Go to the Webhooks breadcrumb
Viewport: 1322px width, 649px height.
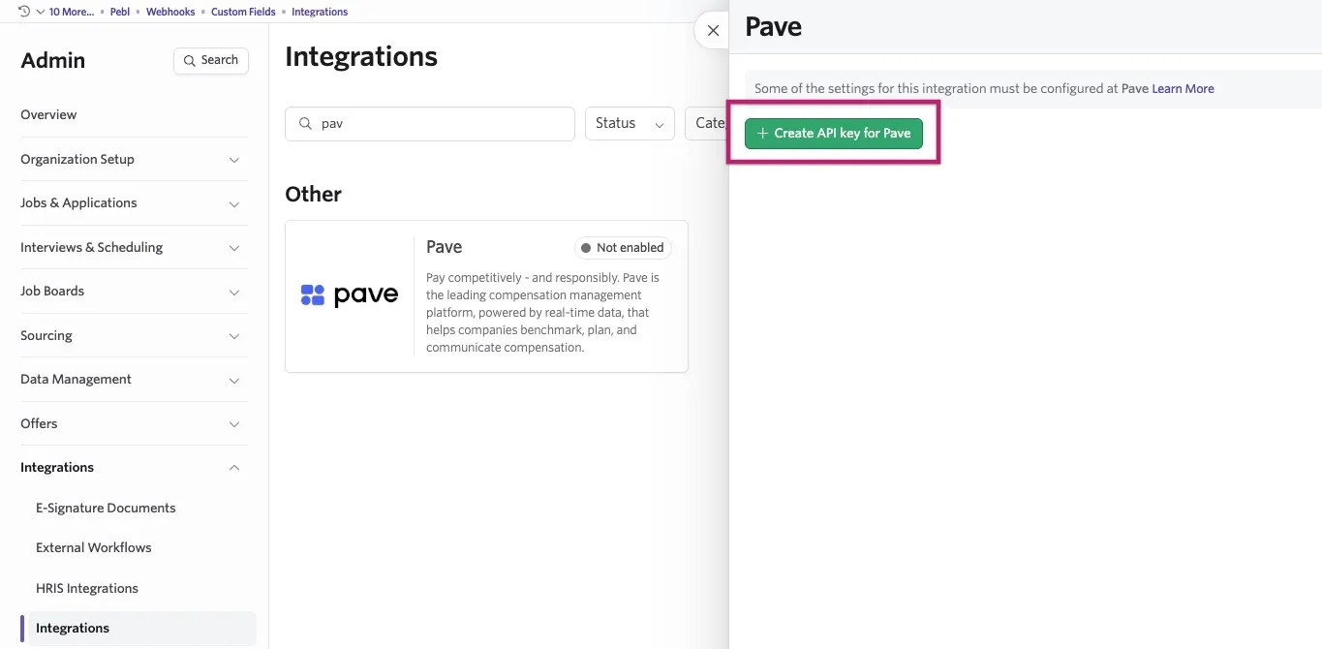click(x=170, y=12)
